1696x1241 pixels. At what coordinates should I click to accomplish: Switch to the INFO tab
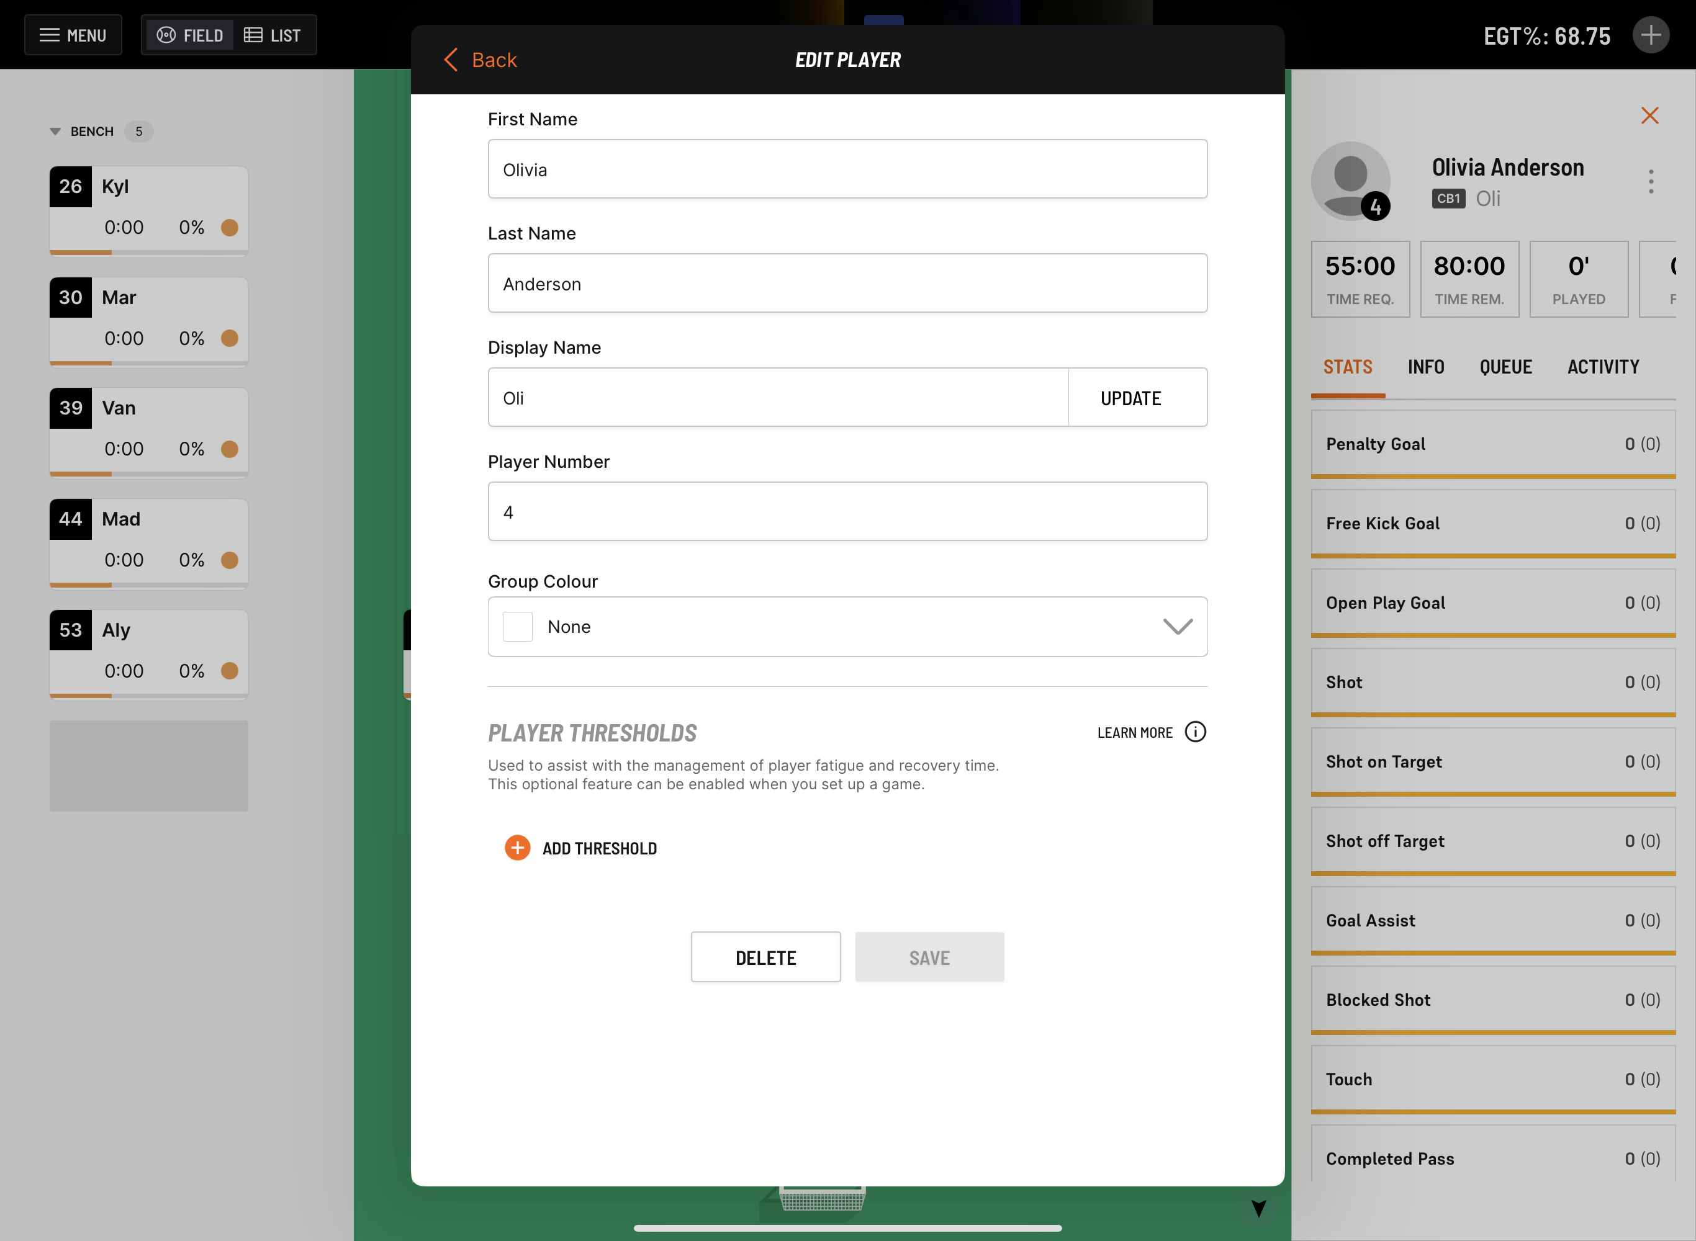[x=1425, y=367]
